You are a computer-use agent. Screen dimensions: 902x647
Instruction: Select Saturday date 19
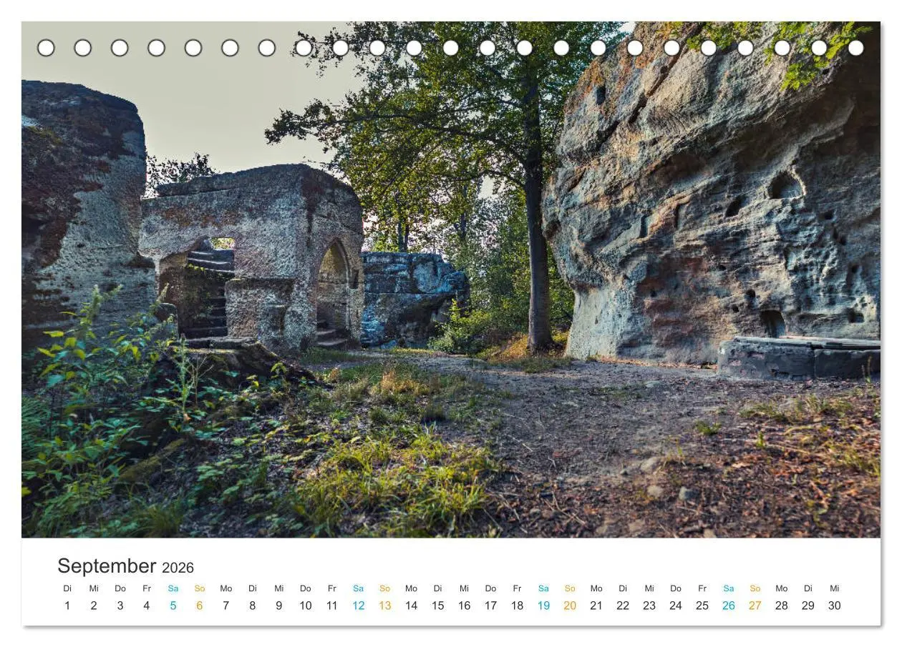[544, 606]
